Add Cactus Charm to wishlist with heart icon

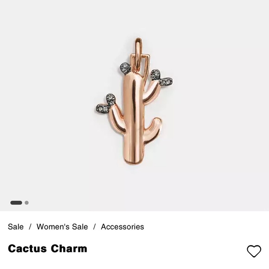254,251
